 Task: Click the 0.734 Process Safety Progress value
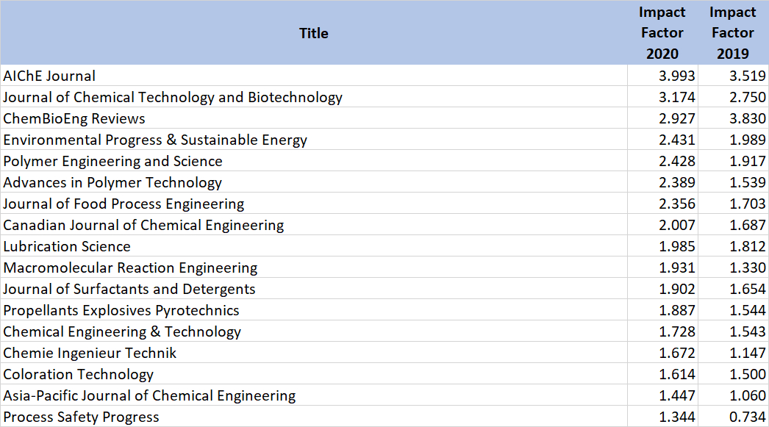click(748, 417)
